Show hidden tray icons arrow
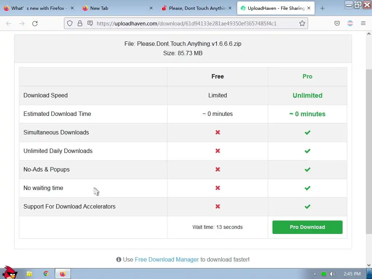 click(x=315, y=274)
